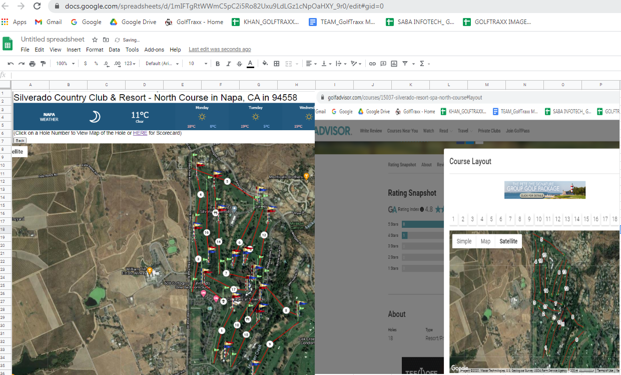Open the SABA INFOTECH bookmark
The image size is (621, 375).
click(420, 22)
